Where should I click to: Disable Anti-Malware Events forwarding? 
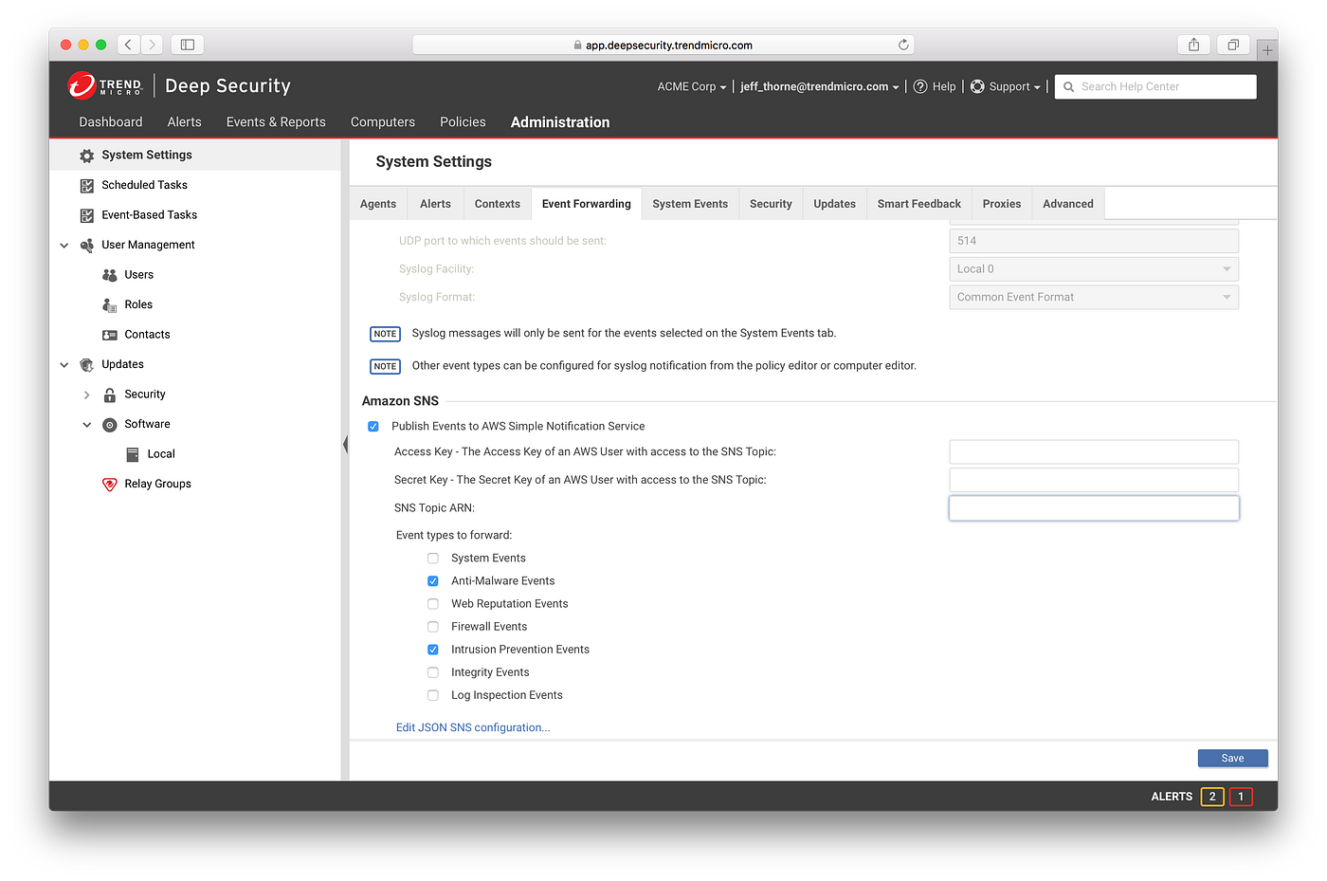433,580
